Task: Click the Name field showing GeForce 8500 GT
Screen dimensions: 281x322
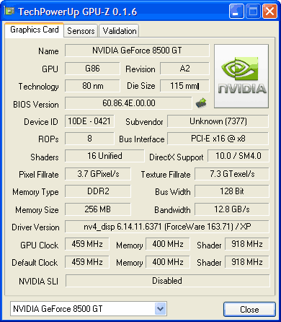Action: (x=137, y=51)
